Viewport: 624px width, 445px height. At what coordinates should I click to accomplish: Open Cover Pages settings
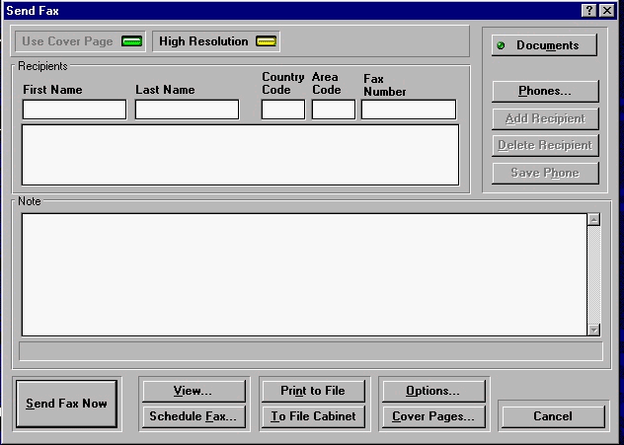coord(432,416)
